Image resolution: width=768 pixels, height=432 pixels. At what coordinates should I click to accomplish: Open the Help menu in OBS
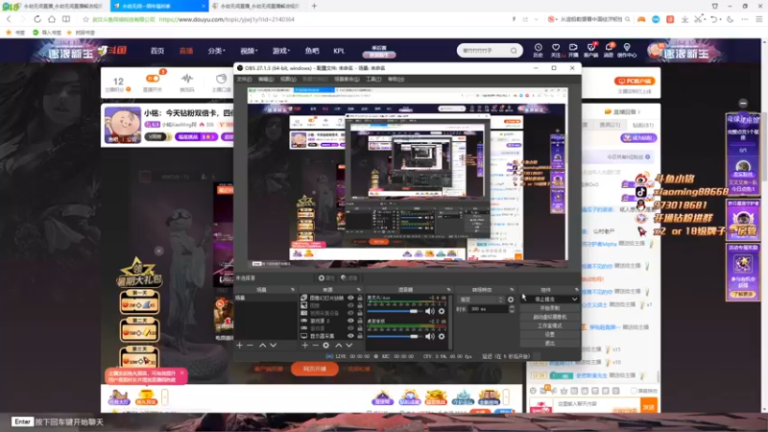[396, 80]
